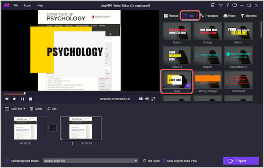Click the playback progress slider handle
This screenshot has width=264, height=168.
[25, 93]
